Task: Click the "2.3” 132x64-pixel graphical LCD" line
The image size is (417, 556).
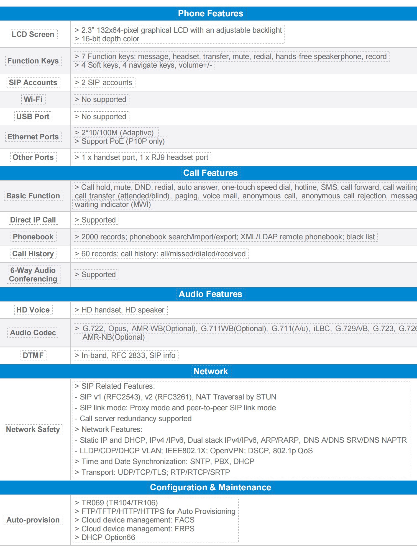Action: pyautogui.click(x=178, y=30)
